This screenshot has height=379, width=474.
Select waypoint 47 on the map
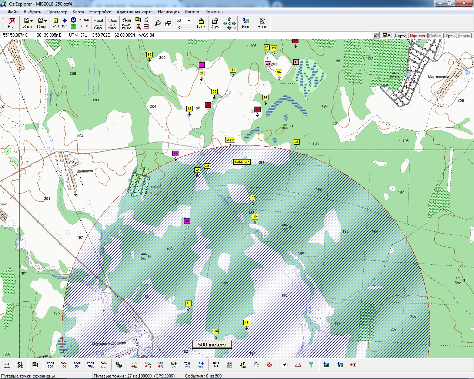[246, 322]
